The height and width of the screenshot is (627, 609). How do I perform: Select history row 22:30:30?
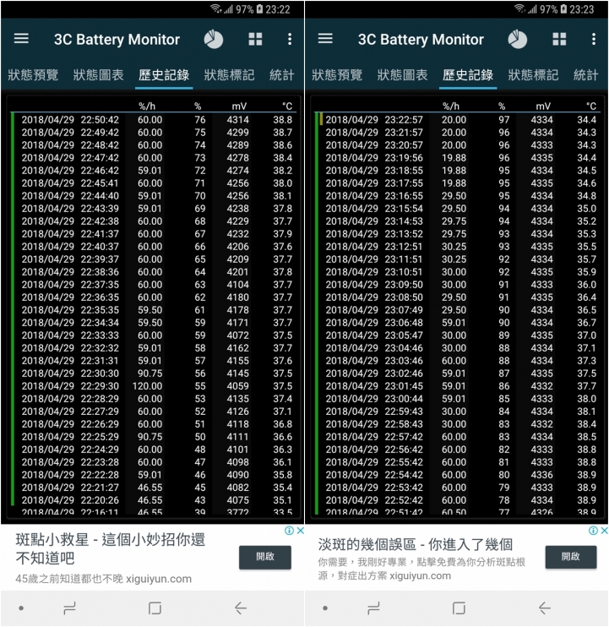coord(155,373)
